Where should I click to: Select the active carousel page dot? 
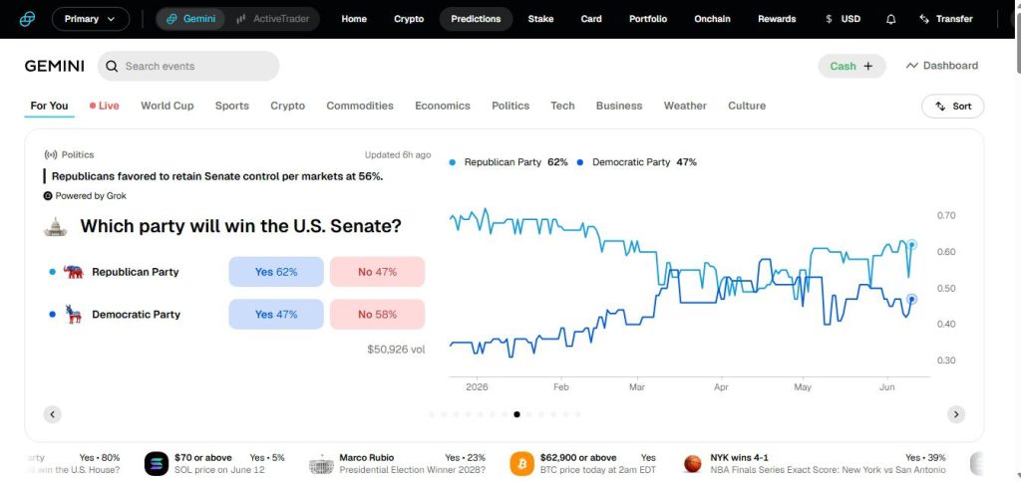(516, 414)
